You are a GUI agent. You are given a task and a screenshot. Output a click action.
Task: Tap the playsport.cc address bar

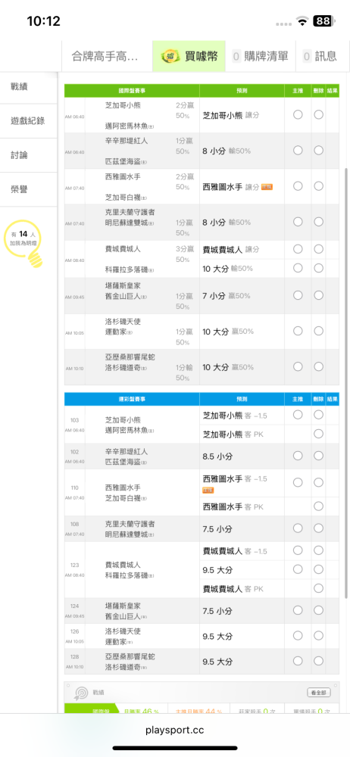175,730
